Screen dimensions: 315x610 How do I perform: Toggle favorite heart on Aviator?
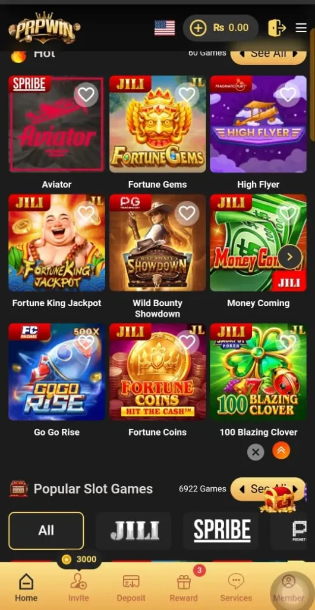[x=86, y=95]
